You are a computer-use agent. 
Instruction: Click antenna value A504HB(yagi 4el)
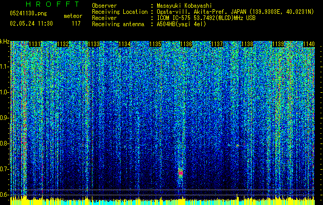[x=181, y=24]
